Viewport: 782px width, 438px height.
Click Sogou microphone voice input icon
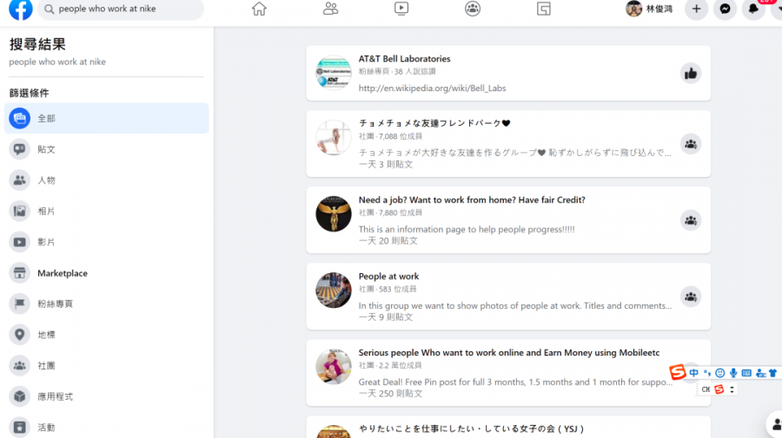tap(733, 373)
